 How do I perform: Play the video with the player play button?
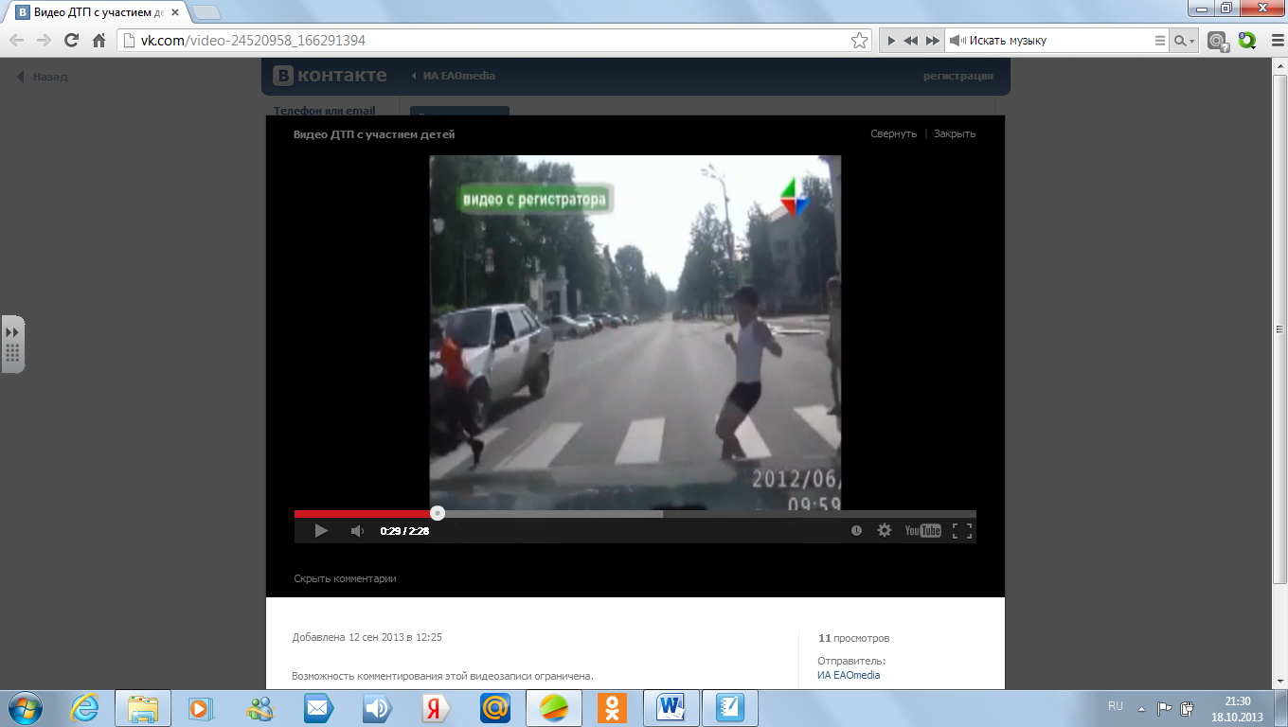click(321, 531)
